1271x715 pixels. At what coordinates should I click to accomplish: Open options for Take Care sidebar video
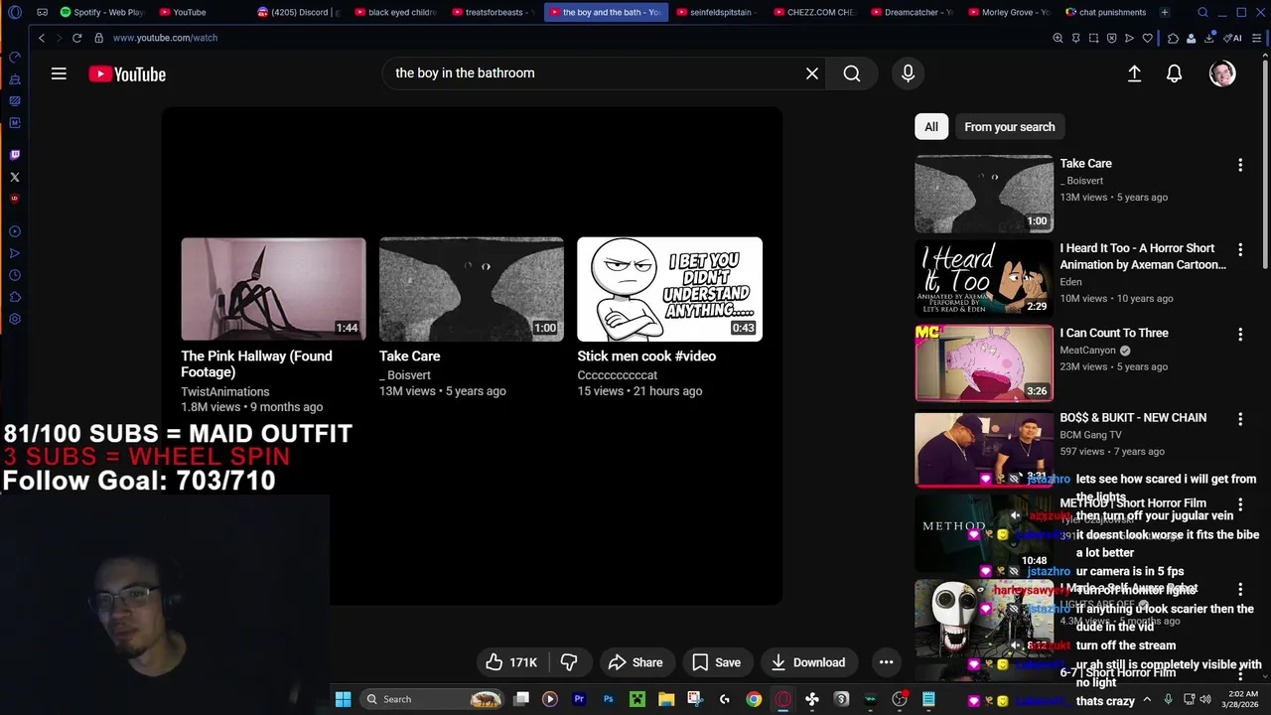(x=1239, y=165)
